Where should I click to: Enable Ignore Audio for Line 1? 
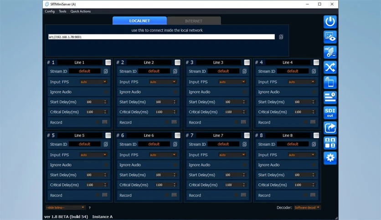tap(106, 92)
